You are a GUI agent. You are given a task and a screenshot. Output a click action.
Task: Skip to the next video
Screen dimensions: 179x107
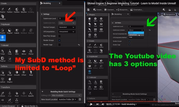[x=98, y=104]
